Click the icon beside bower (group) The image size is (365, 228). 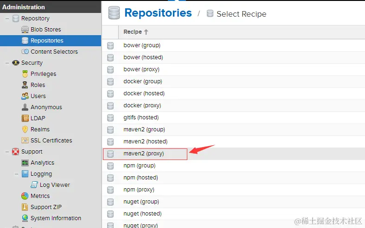[110, 45]
